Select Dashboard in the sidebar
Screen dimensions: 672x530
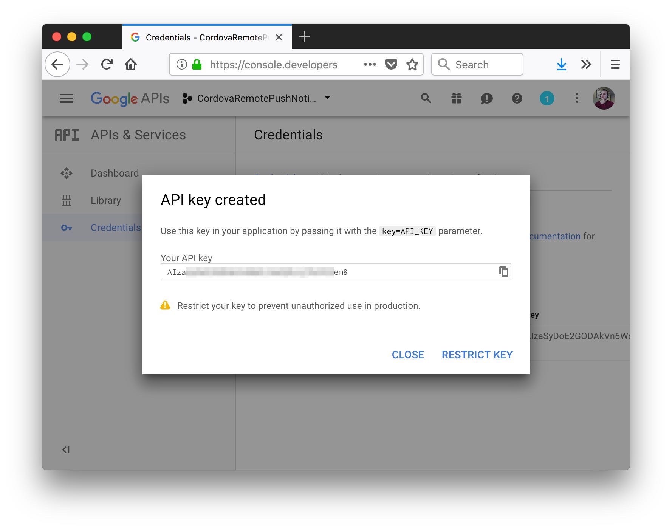[115, 173]
